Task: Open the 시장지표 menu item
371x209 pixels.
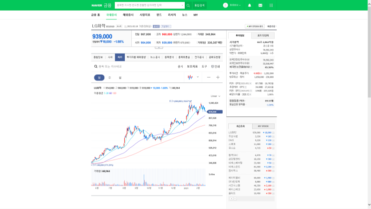Action: click(x=145, y=15)
